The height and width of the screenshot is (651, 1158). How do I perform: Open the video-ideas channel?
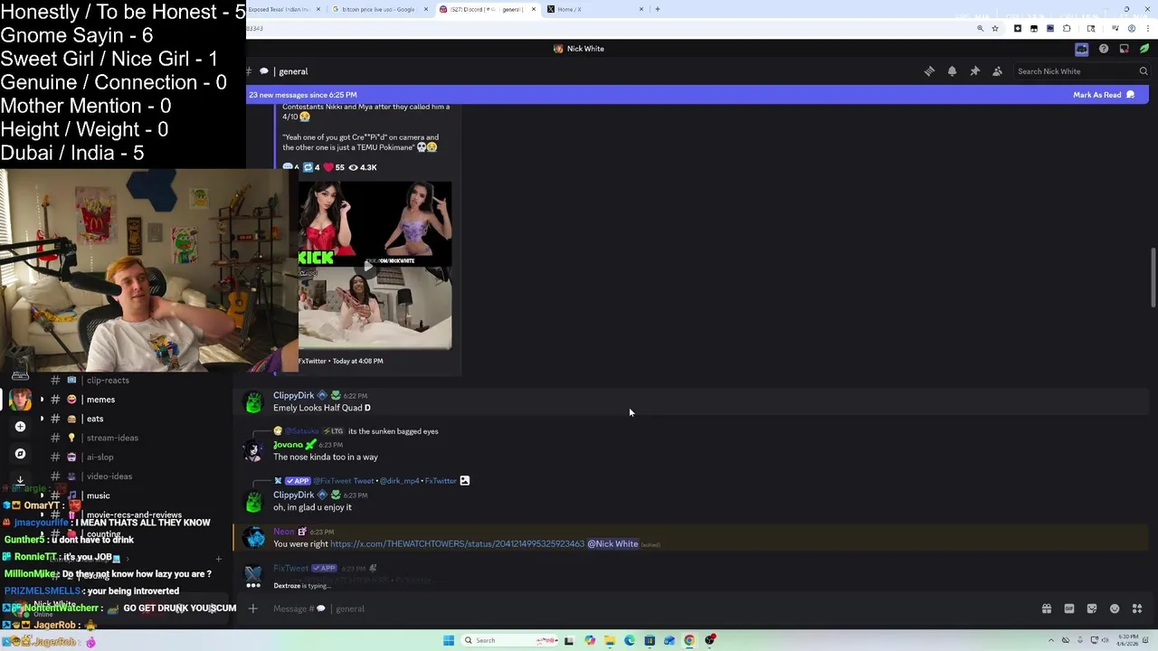[109, 476]
